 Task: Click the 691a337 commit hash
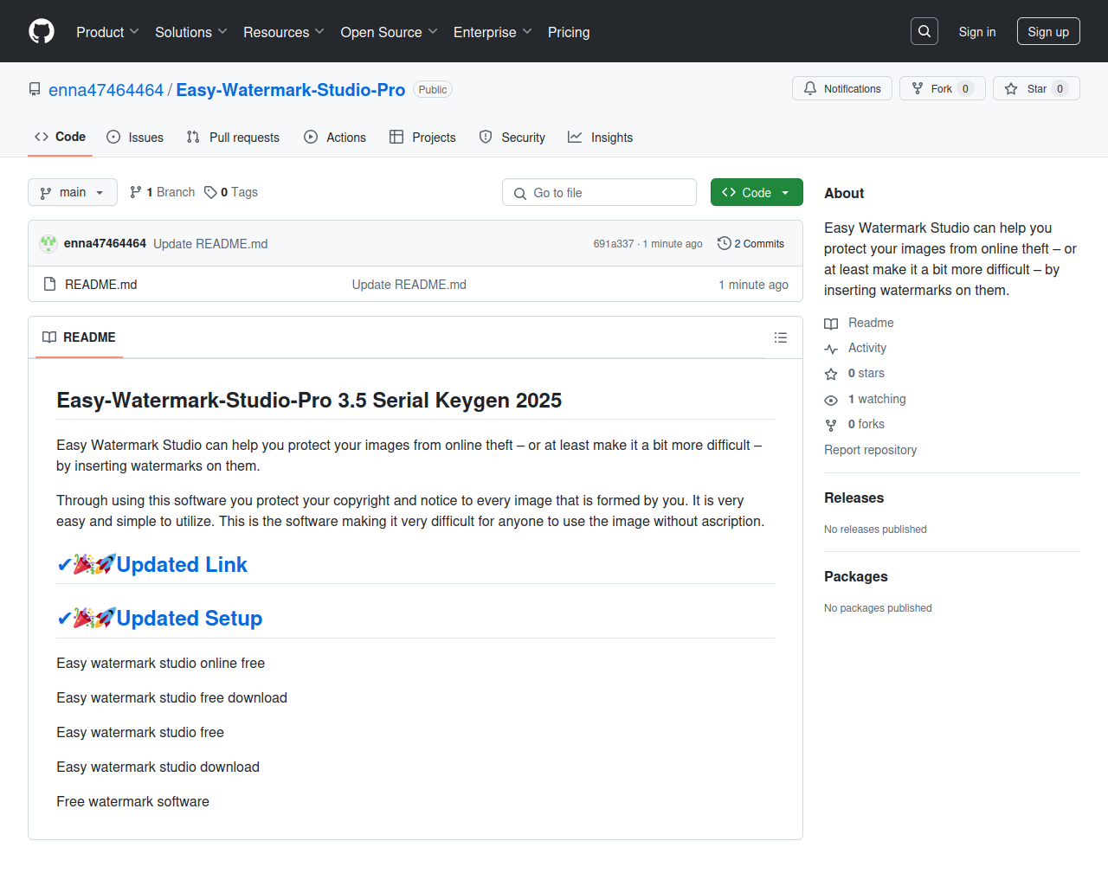click(x=614, y=244)
